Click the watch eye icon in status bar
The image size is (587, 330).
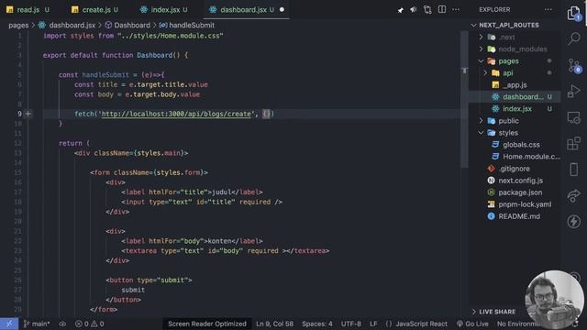pos(62,324)
